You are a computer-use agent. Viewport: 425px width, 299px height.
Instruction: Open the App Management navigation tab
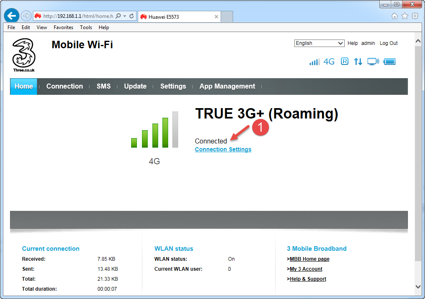point(227,86)
